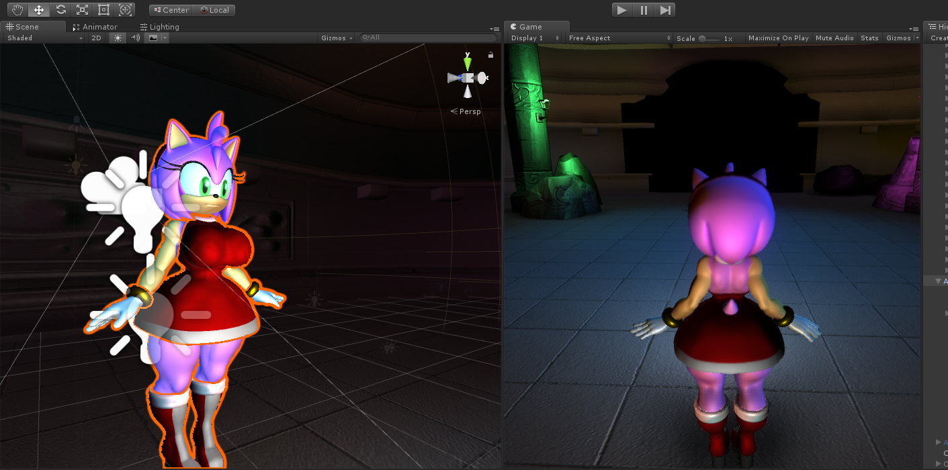948x470 pixels.
Task: Open Scene panel options menu
Action: point(494,29)
